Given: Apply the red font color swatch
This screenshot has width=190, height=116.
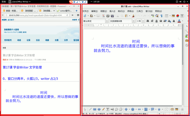Looking at the screenshot, I should [x=179, y=21].
